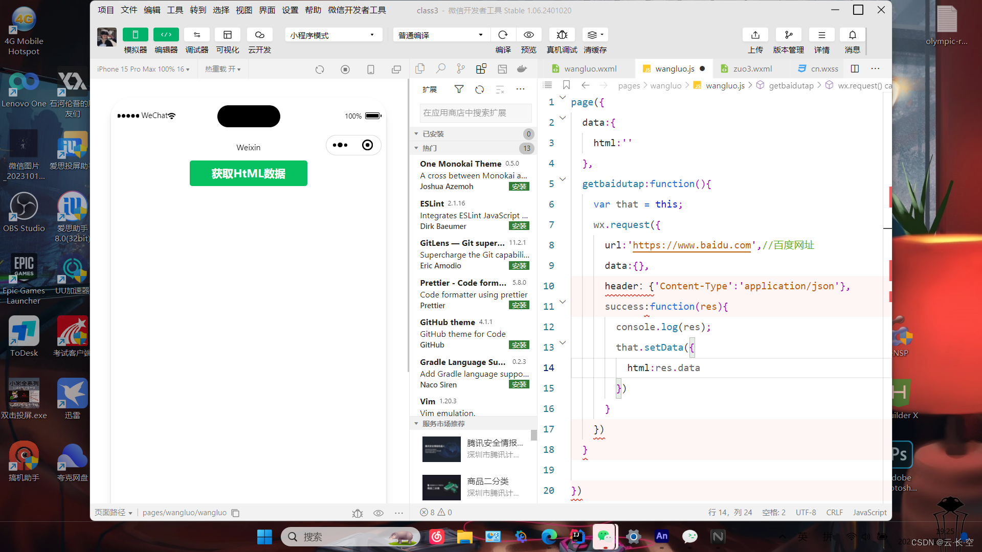
Task: Open the details icon
Action: pos(822,35)
